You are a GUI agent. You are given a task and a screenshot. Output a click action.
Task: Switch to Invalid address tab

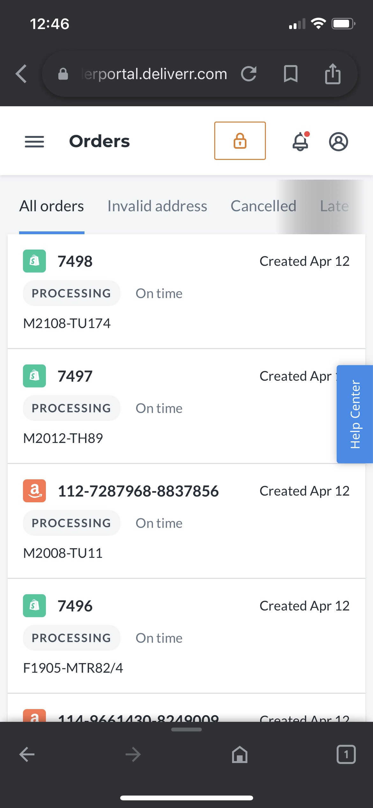point(157,206)
